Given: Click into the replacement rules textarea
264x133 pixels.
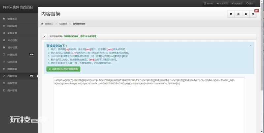Looking at the screenshot, I should pyautogui.click(x=149, y=105).
